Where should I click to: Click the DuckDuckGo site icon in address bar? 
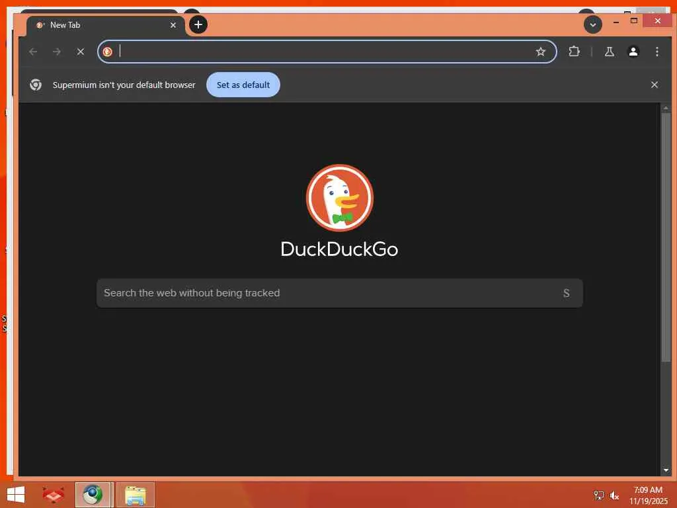pyautogui.click(x=108, y=52)
